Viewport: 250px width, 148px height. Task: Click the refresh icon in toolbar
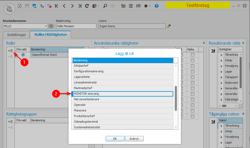(x=87, y=6)
